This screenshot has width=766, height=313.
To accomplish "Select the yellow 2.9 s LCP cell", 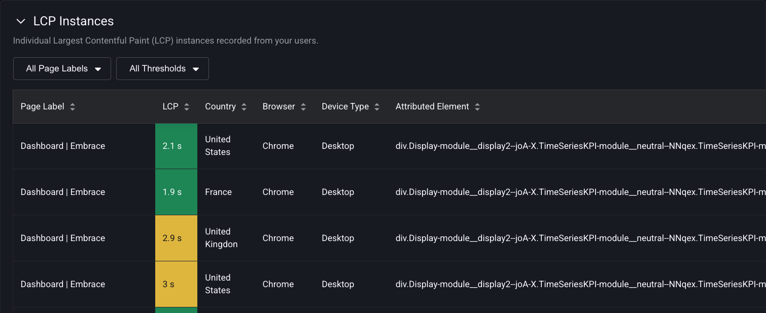I will click(x=176, y=238).
